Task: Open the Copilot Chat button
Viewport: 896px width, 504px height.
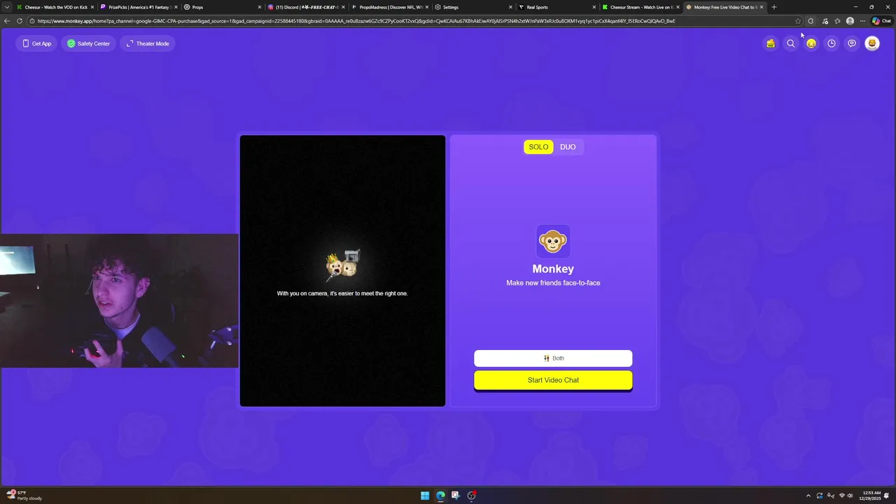Action: point(881,21)
